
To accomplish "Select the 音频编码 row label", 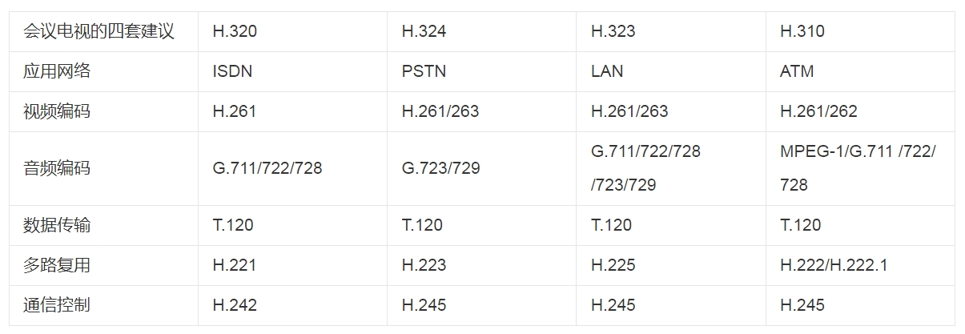I will pos(57,168).
